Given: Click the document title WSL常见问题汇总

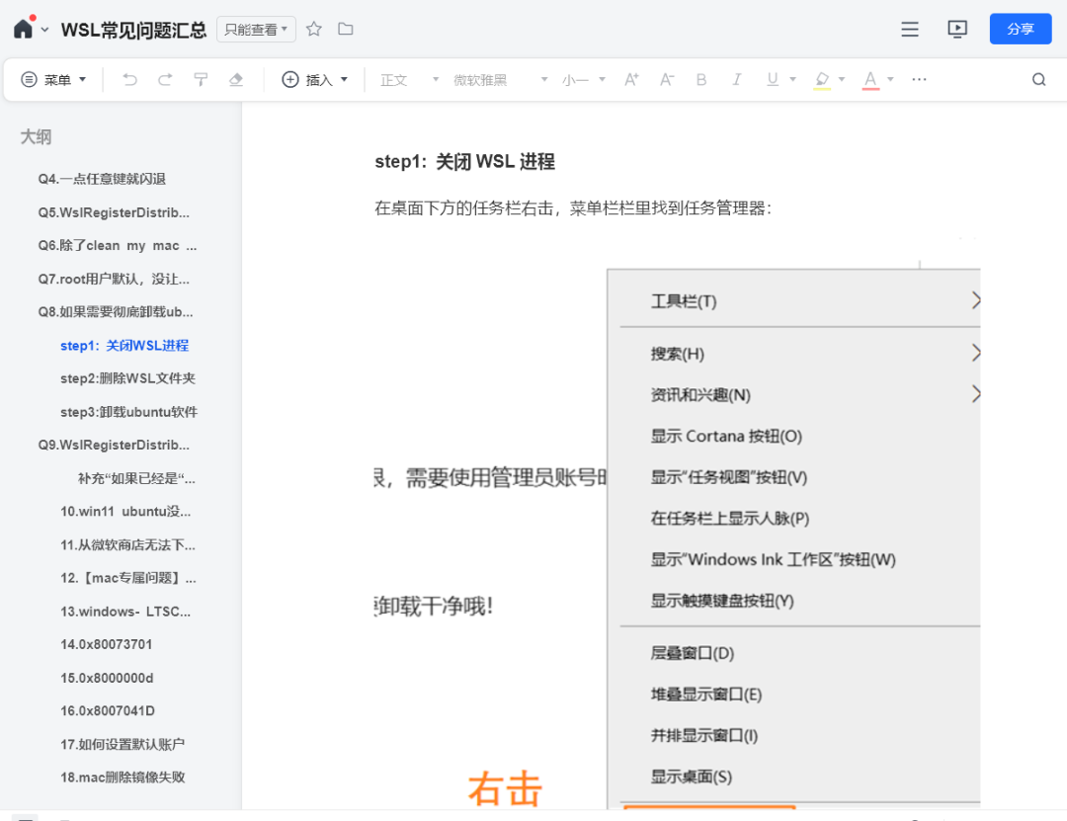Looking at the screenshot, I should pos(133,30).
